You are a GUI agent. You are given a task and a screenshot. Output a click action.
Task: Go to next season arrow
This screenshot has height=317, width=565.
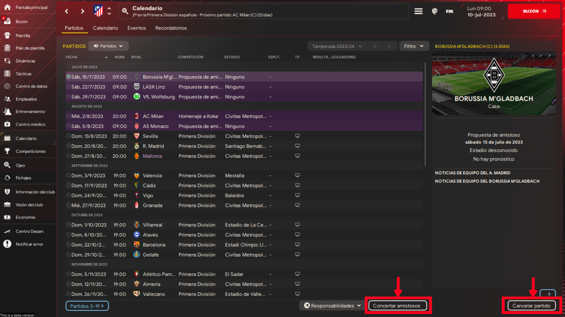click(389, 46)
